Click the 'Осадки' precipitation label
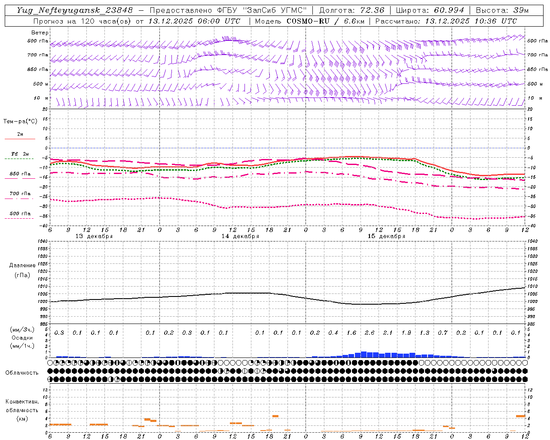This screenshot has height=440, width=550. click(x=22, y=338)
